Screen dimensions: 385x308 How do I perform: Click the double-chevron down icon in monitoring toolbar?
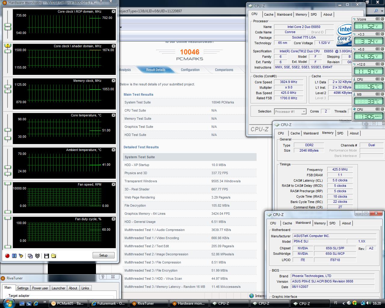coord(37,256)
